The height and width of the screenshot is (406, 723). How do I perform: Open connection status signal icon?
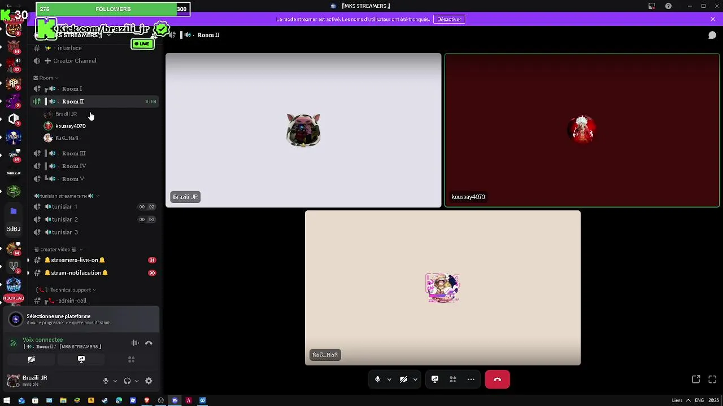click(14, 343)
